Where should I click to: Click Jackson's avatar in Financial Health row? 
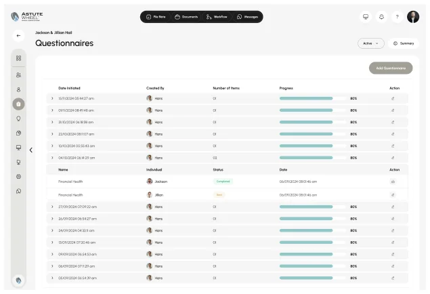coord(150,182)
